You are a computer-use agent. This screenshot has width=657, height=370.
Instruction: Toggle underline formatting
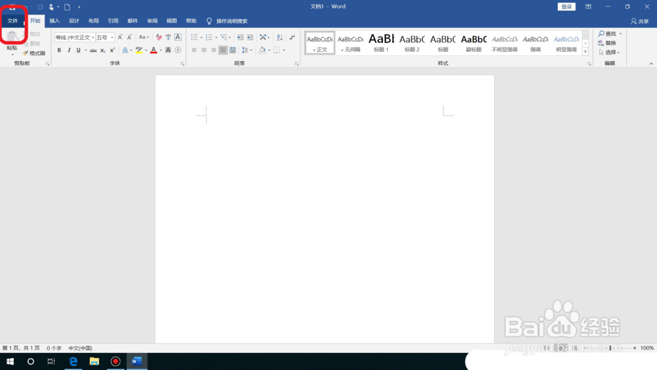click(78, 51)
